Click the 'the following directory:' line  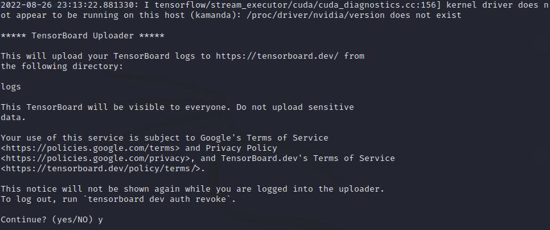tap(61, 66)
